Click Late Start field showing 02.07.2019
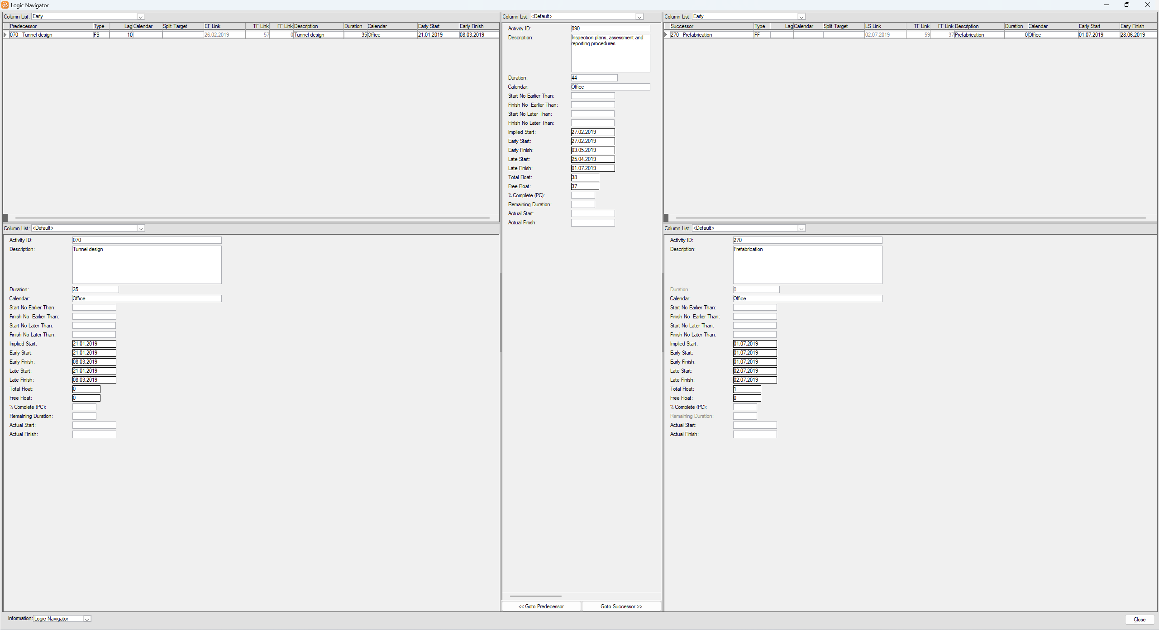The height and width of the screenshot is (630, 1159). tap(755, 371)
